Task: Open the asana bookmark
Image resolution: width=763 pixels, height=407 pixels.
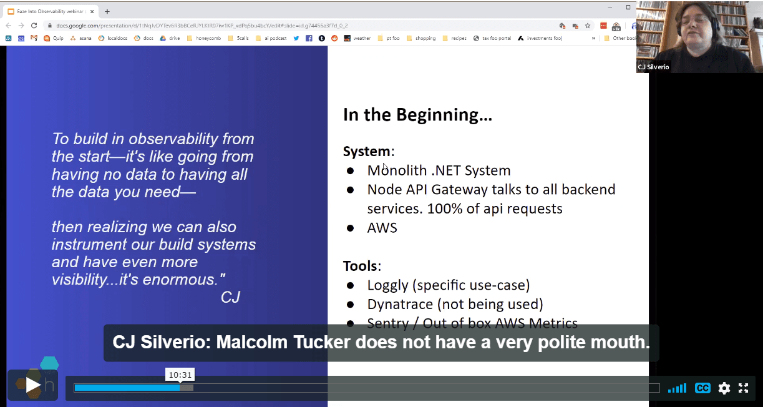Action: (x=80, y=38)
